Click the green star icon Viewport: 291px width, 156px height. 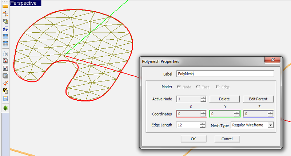[5, 108]
